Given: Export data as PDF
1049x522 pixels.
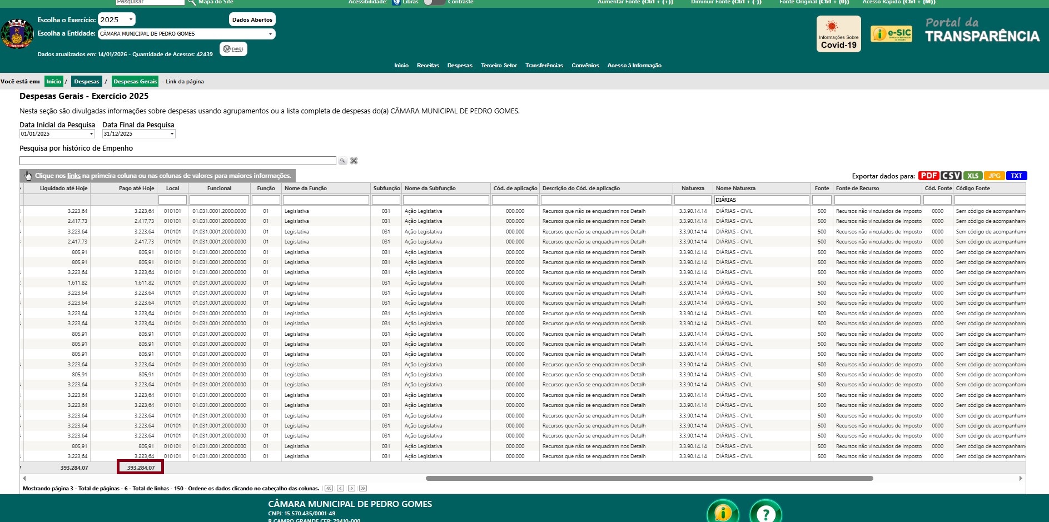Looking at the screenshot, I should pos(928,176).
